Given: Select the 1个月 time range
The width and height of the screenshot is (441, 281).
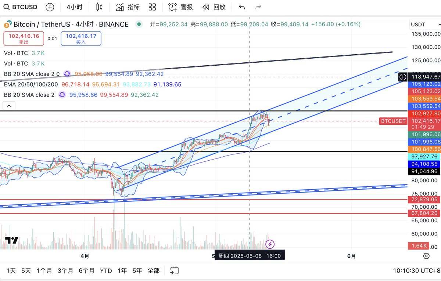Looking at the screenshot, I should click(44, 271).
